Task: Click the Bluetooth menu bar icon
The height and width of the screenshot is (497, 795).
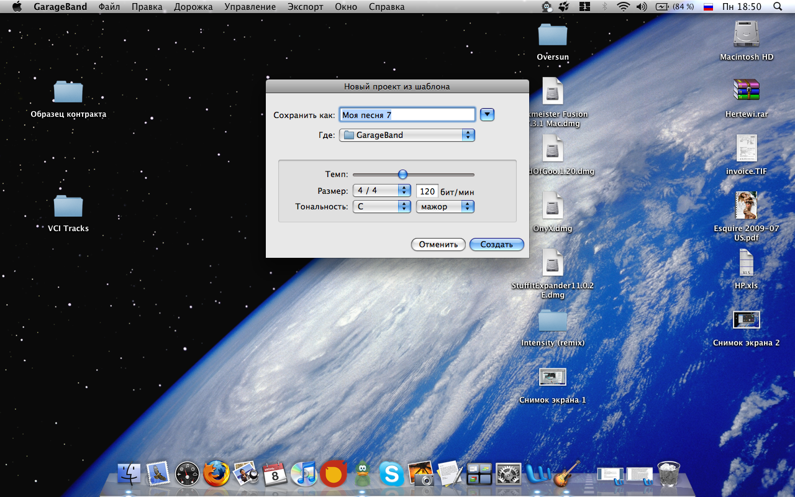Action: coord(604,7)
